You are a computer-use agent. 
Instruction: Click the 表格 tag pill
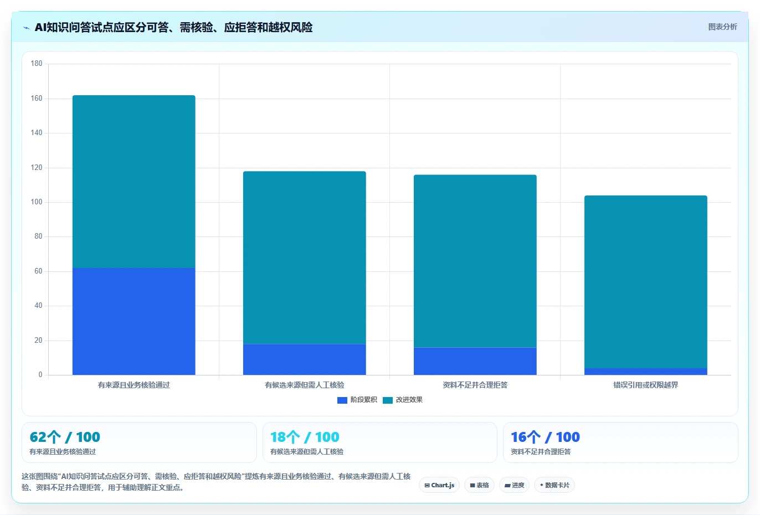point(479,485)
